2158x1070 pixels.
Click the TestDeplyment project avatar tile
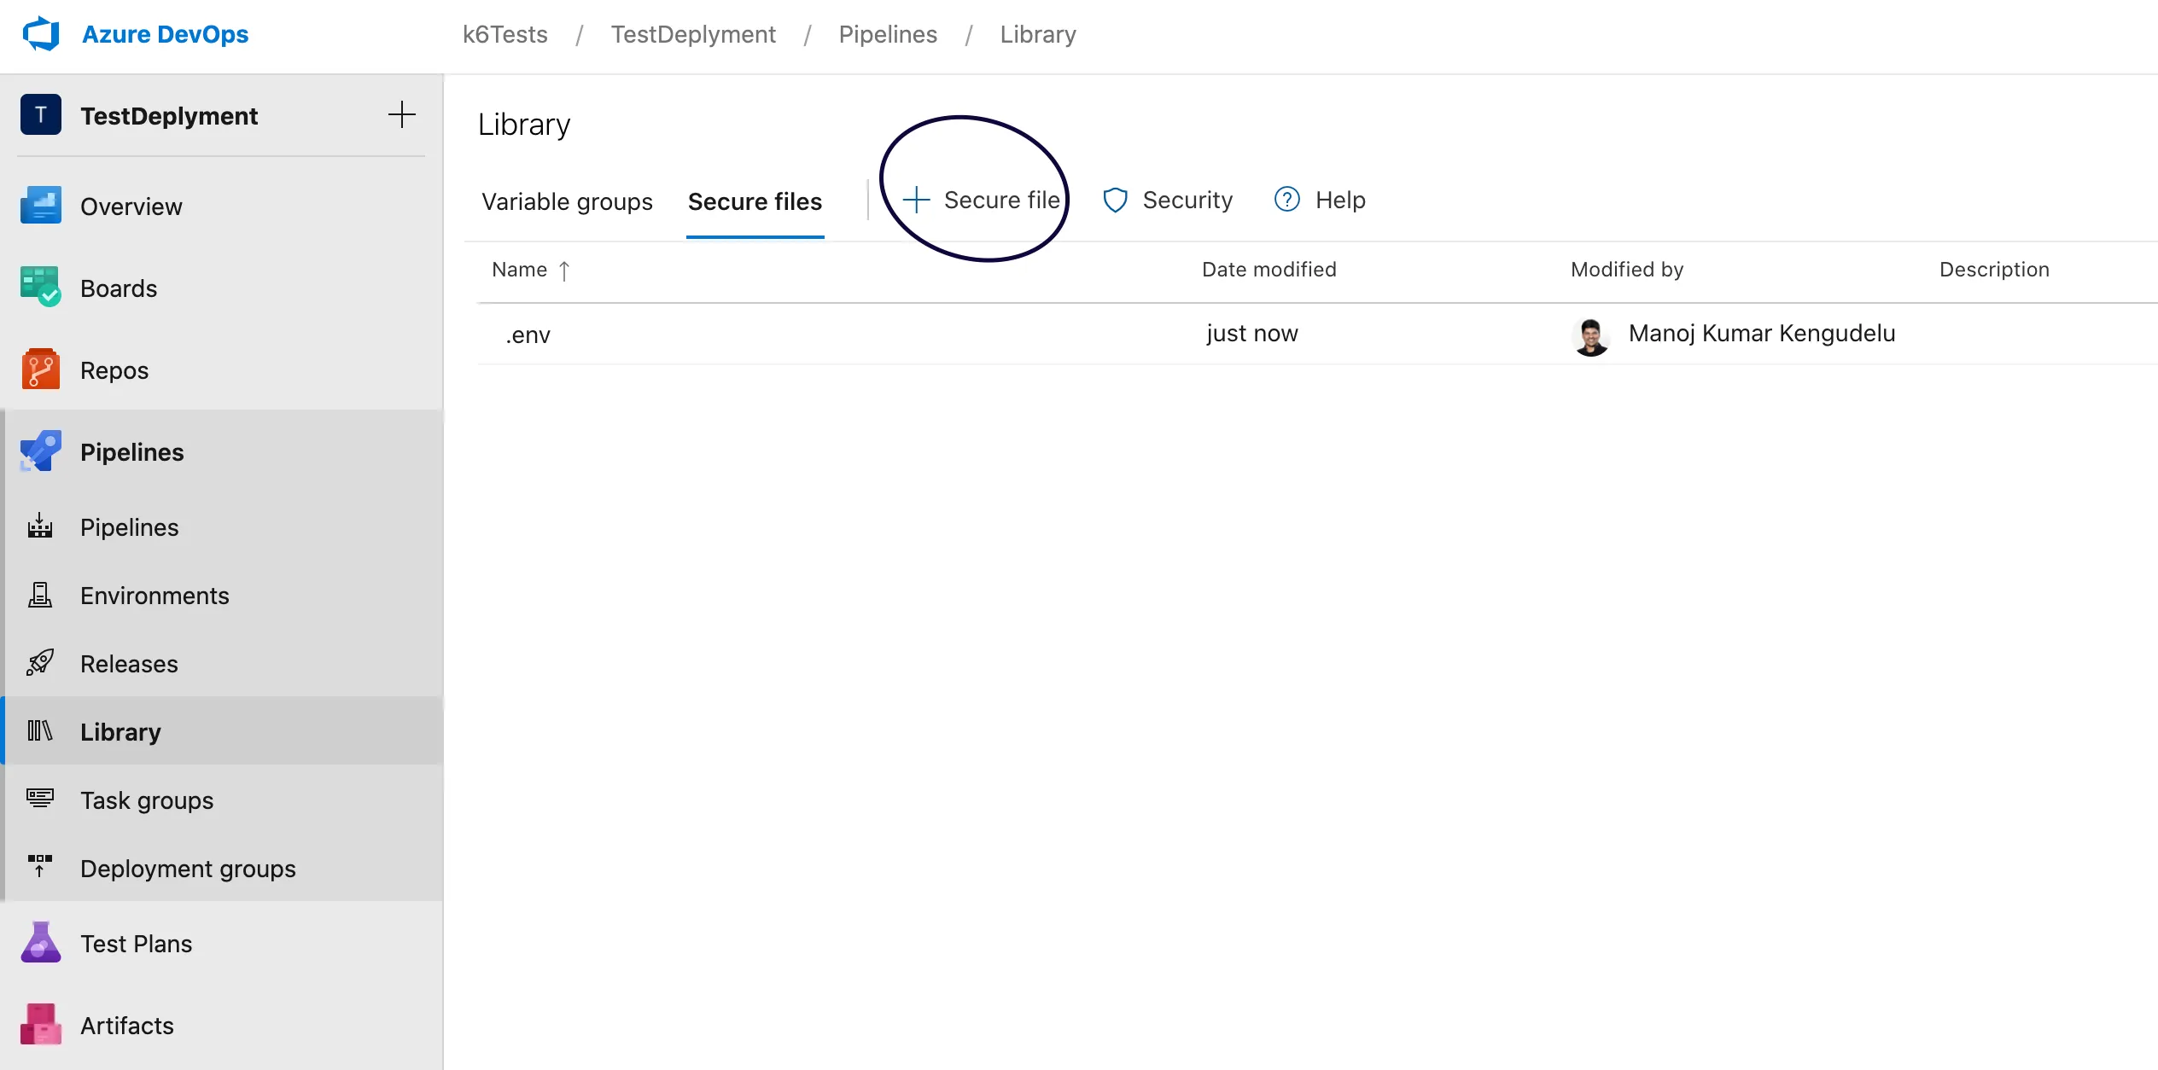pos(41,114)
